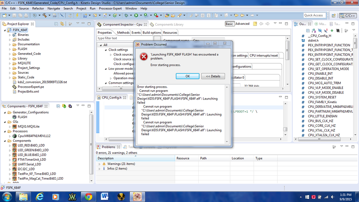
Task: Click the error details vertical scrollbar
Action: [x=227, y=114]
